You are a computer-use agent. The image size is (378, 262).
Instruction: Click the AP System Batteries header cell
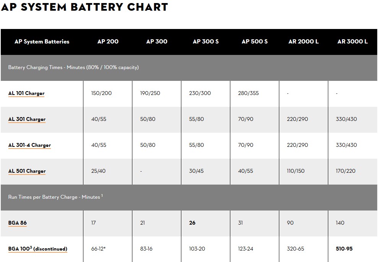pos(42,42)
